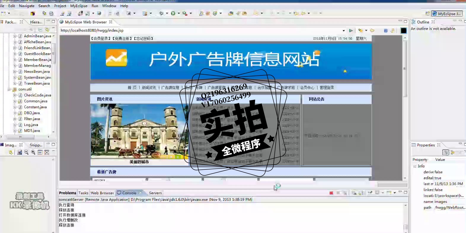Click the Run External Tools toolbar icon

click(x=185, y=13)
